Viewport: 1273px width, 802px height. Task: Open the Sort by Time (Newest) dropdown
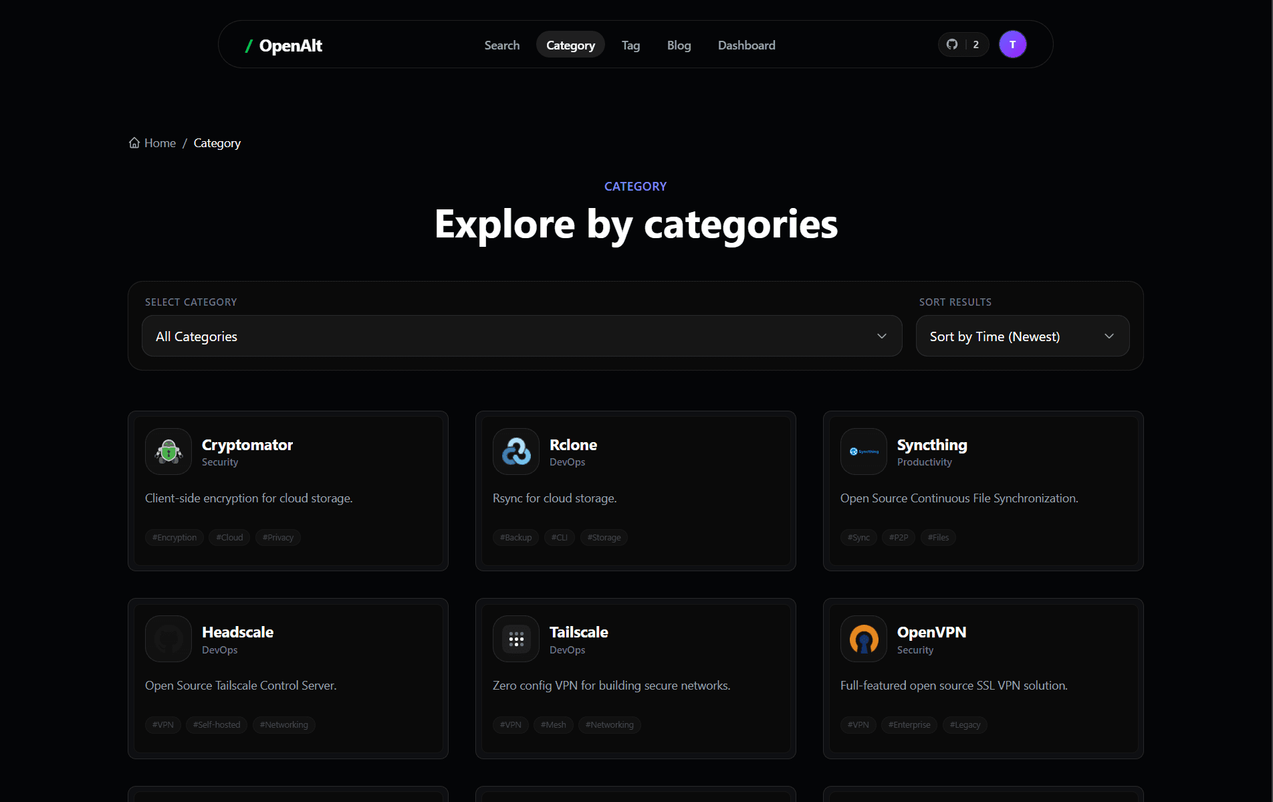(1022, 336)
